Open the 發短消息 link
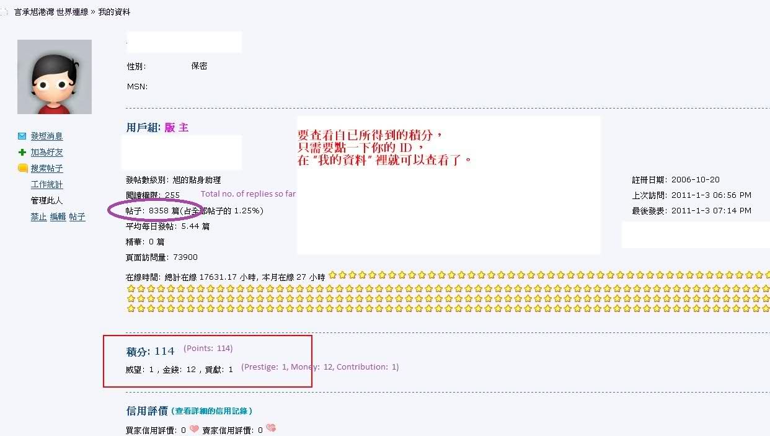Screen dimensions: 770x436 pyautogui.click(x=47, y=136)
